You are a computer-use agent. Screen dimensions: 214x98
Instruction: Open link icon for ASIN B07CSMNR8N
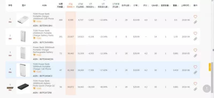point(195,39)
